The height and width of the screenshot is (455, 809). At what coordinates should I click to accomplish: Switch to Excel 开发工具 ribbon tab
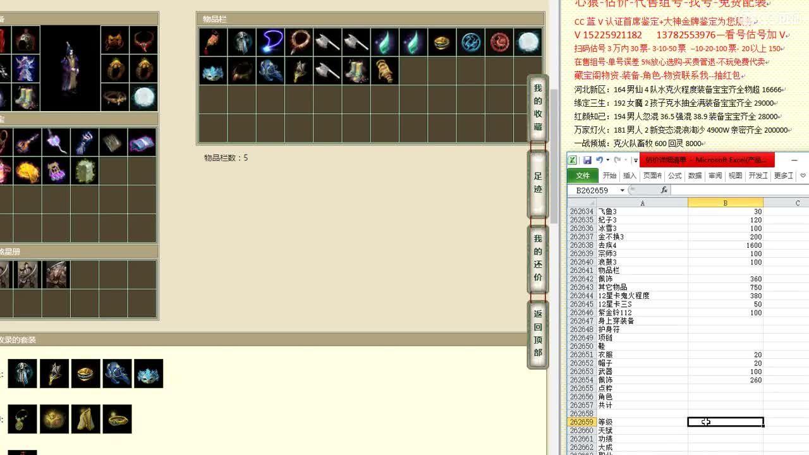click(758, 176)
